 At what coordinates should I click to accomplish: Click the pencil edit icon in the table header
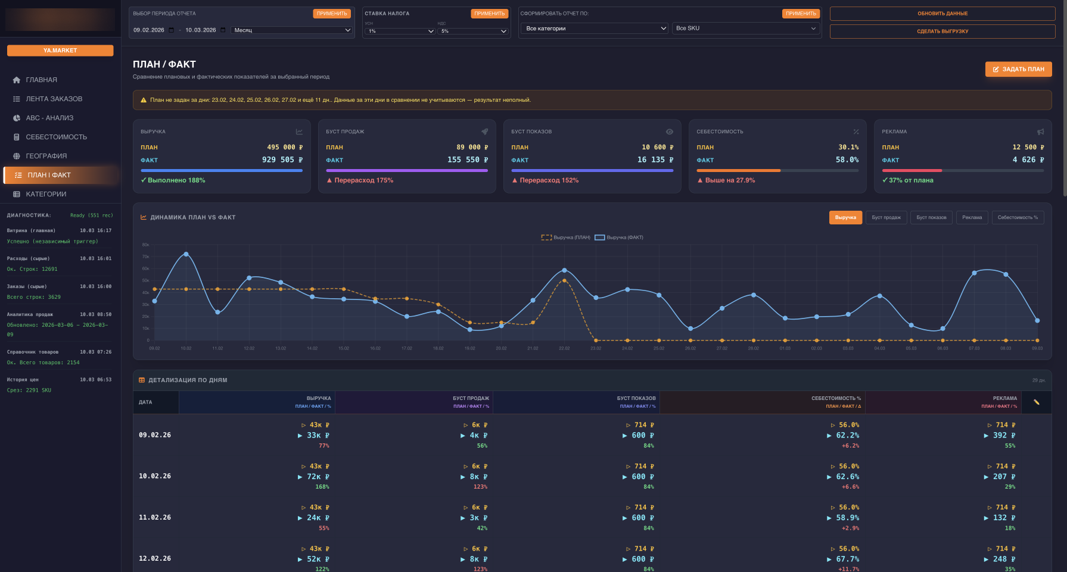[x=1037, y=402]
